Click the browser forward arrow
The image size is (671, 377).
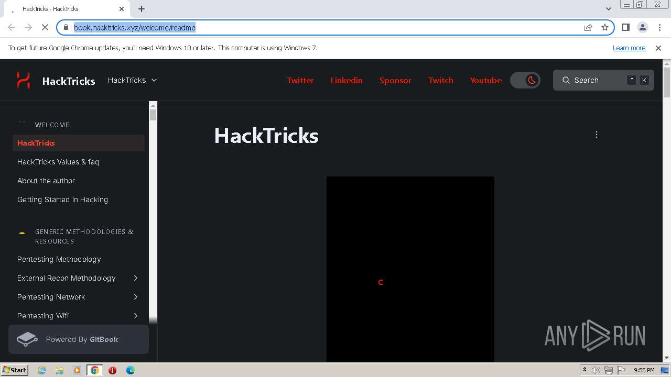point(28,27)
